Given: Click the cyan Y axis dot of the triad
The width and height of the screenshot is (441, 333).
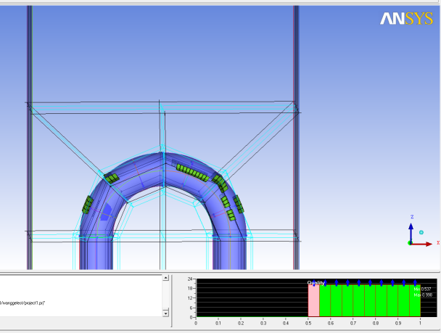Looking at the screenshot, I should (x=421, y=232).
